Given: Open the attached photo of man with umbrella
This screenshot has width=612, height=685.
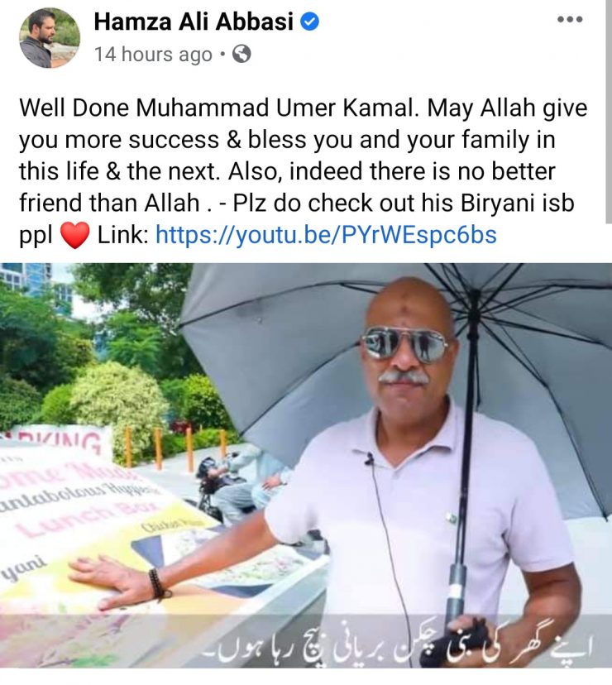Looking at the screenshot, I should [x=306, y=466].
